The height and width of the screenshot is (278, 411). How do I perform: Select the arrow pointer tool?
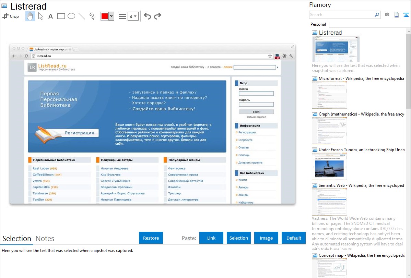click(x=40, y=16)
